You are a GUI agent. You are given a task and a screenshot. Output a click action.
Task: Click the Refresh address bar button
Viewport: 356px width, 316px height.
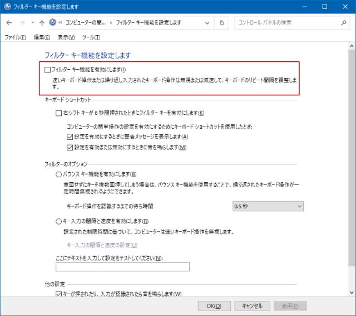[x=222, y=23]
